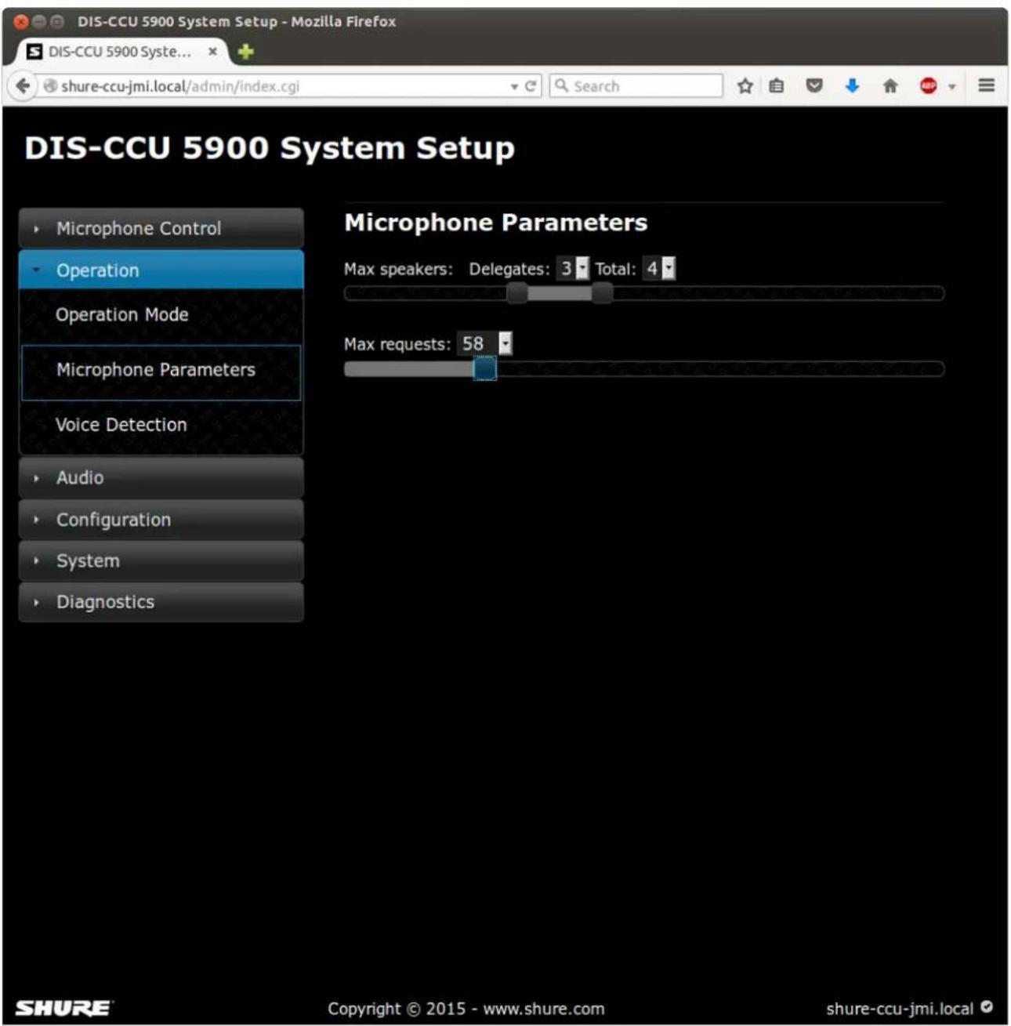
Task: Expand the Microphone Control section
Action: pyautogui.click(x=161, y=228)
